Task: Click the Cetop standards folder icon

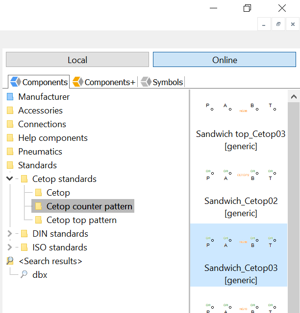Action: pyautogui.click(x=24, y=179)
